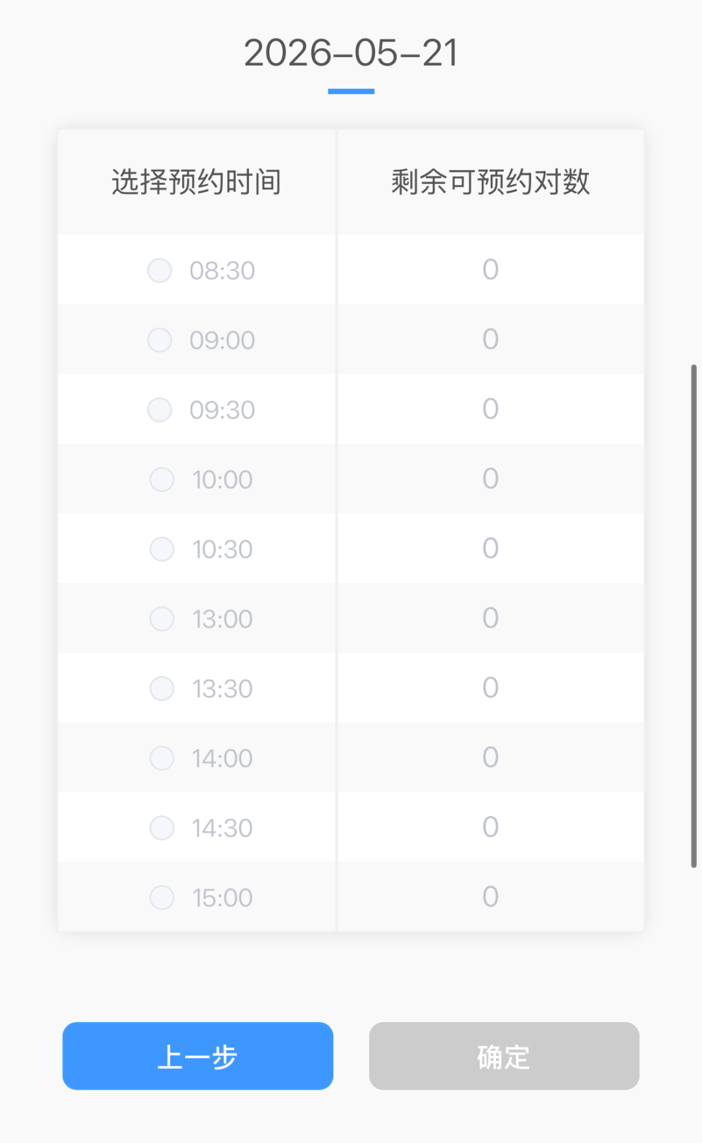Choose the 14:30 radio button

162,828
